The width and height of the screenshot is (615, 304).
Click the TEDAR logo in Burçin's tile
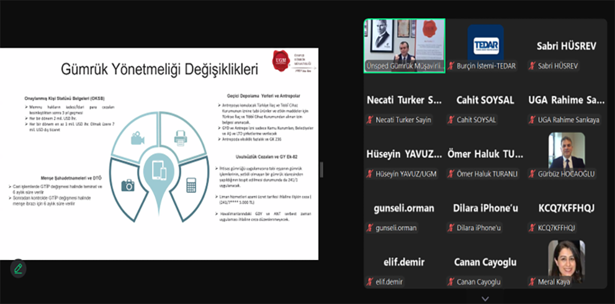pyautogui.click(x=485, y=42)
